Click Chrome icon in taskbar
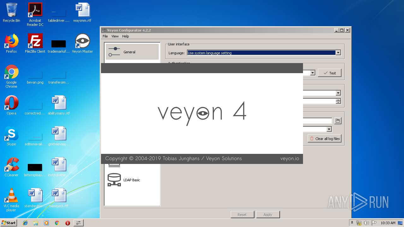This screenshot has height=227, width=404. [57, 223]
